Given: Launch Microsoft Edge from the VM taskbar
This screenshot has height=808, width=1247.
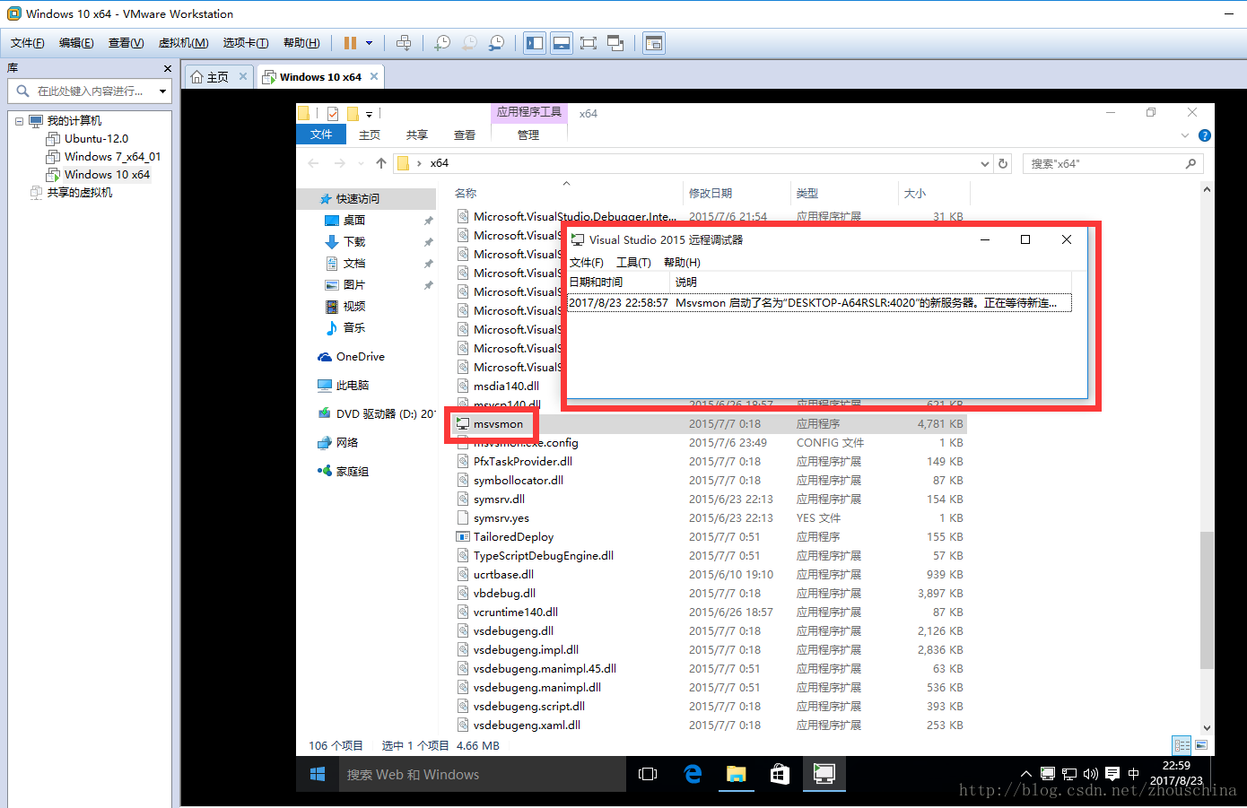Looking at the screenshot, I should [693, 774].
